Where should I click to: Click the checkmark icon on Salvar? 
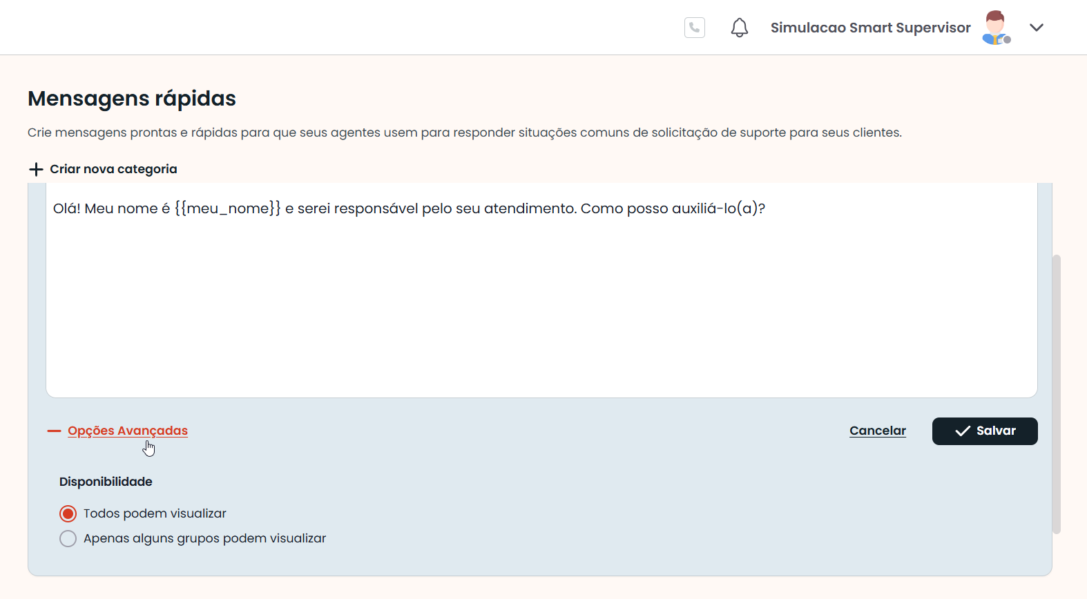tap(962, 431)
